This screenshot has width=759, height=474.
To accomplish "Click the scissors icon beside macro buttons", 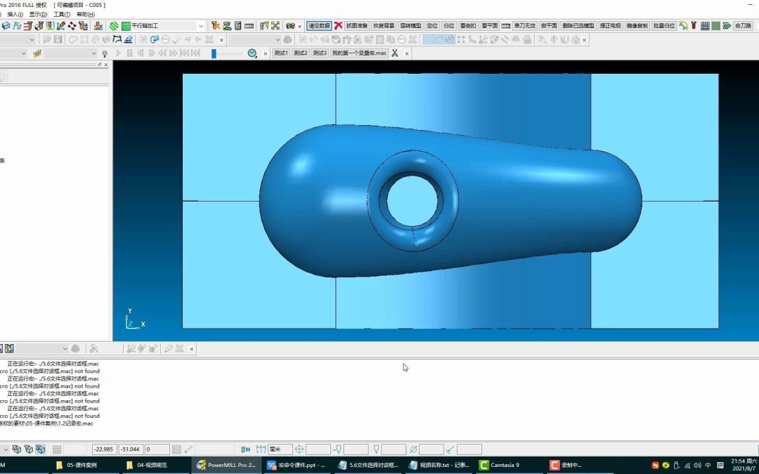I will coord(395,53).
